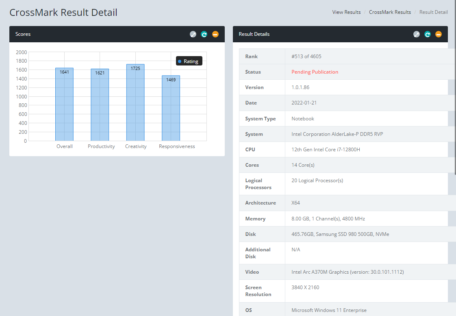Click the rank value #513 of 4605
The height and width of the screenshot is (316, 456).
coord(306,57)
